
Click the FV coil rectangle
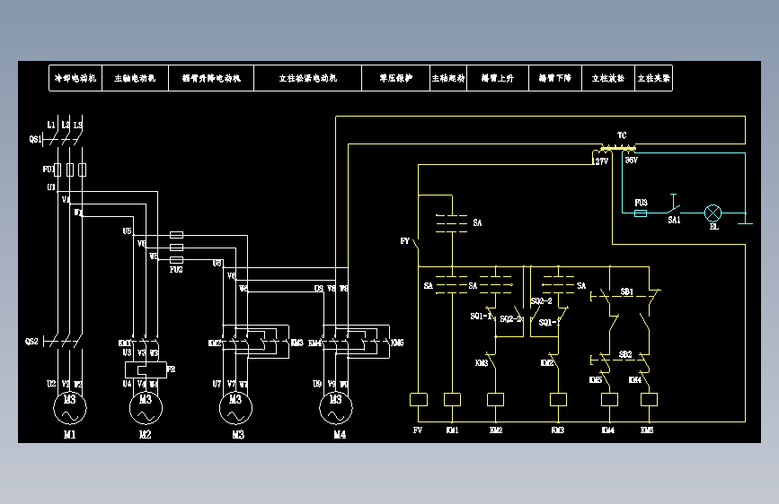[x=419, y=399]
